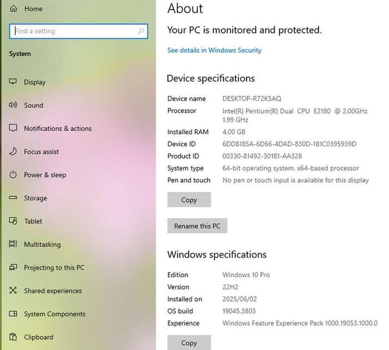Click No pen or touch input text
The width and height of the screenshot is (389, 350).
296,181
